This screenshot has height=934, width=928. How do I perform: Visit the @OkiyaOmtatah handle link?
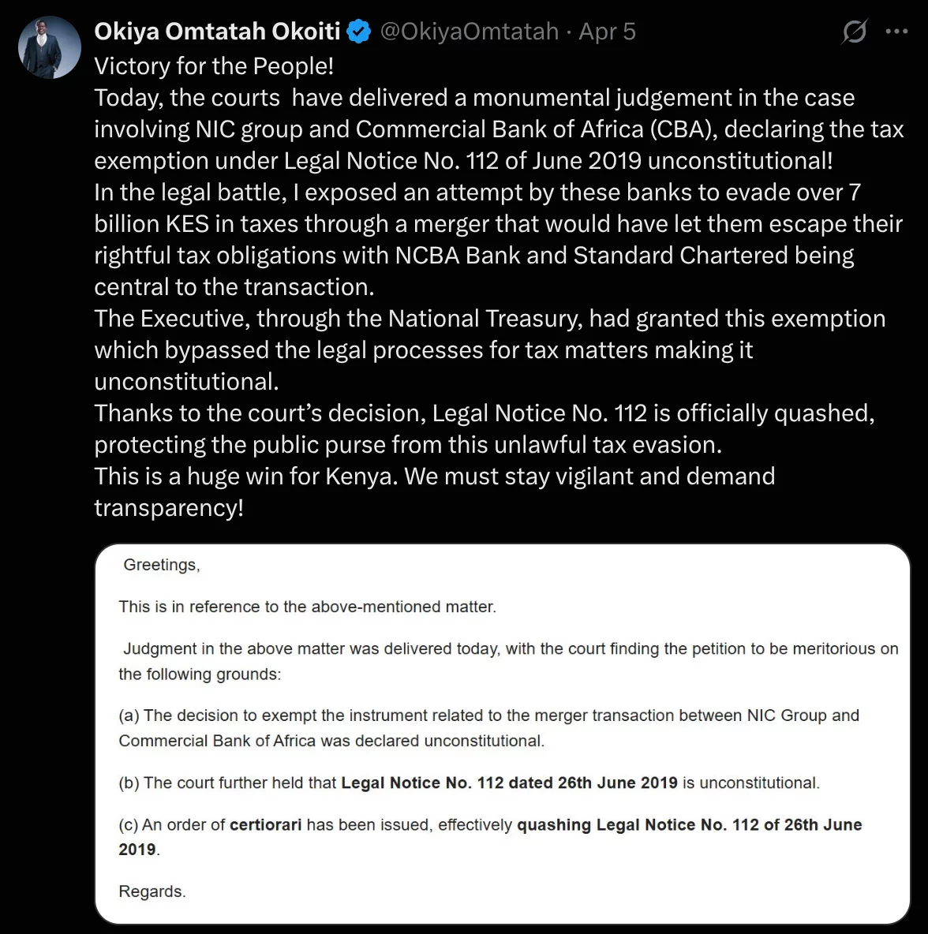(470, 32)
